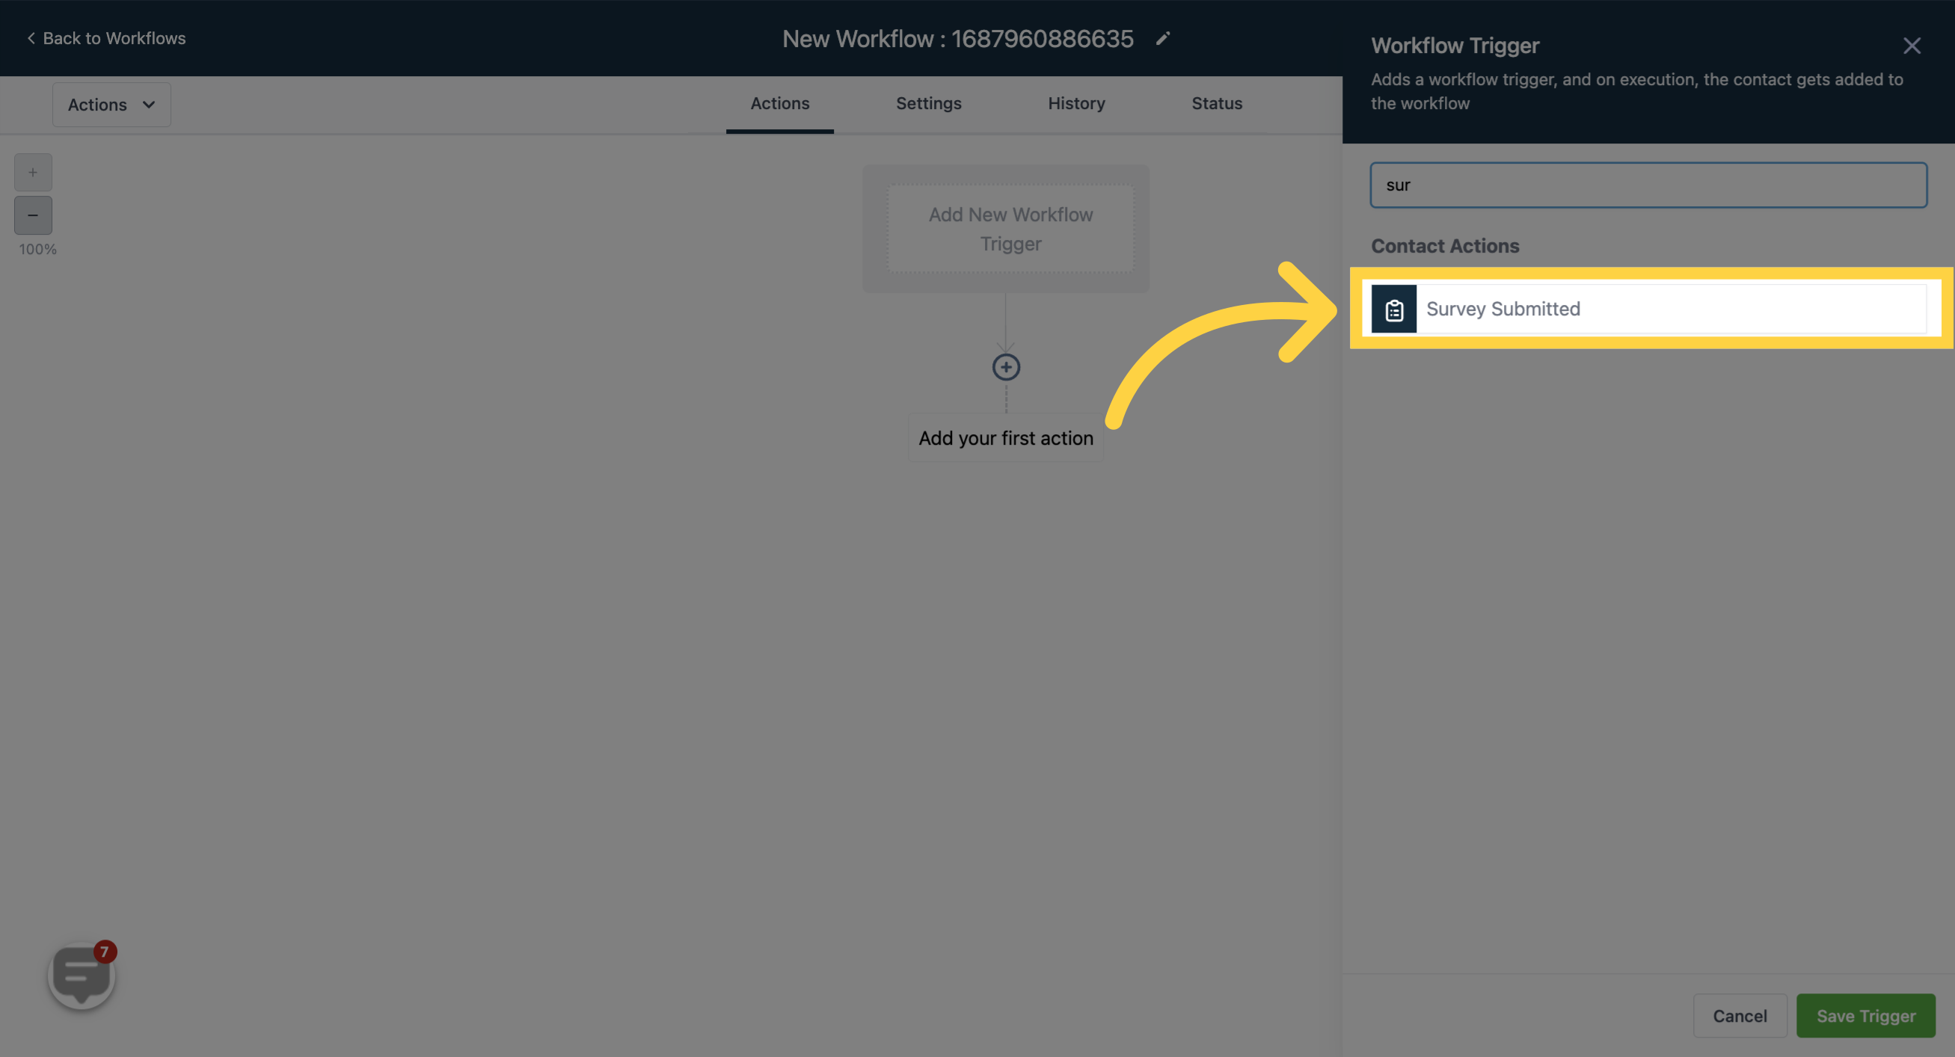This screenshot has width=1955, height=1057.
Task: Switch to the Actions tab
Action: (x=779, y=103)
